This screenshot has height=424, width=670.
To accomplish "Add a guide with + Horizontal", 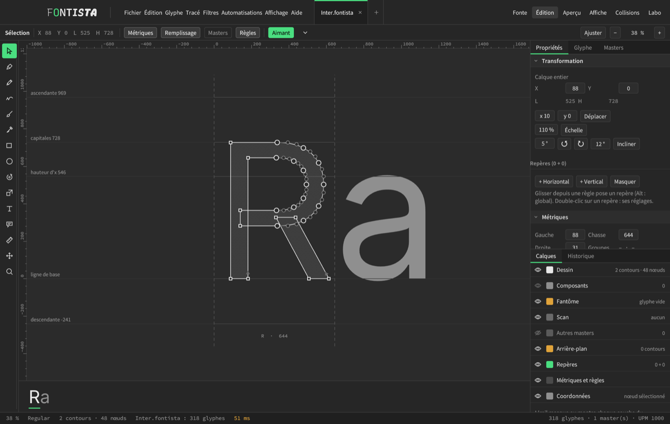I will (554, 182).
